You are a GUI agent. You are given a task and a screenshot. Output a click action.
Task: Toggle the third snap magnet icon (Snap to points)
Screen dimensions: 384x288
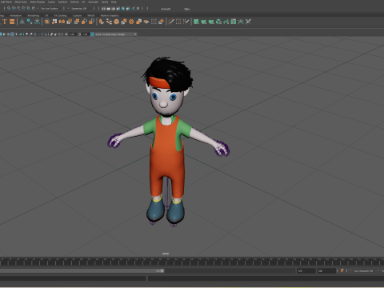click(x=18, y=9)
